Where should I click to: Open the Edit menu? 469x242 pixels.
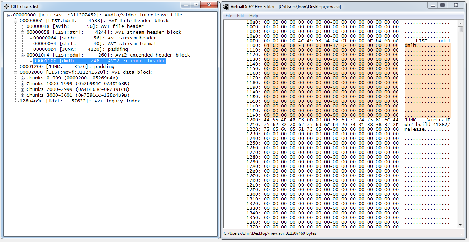[x=241, y=16]
